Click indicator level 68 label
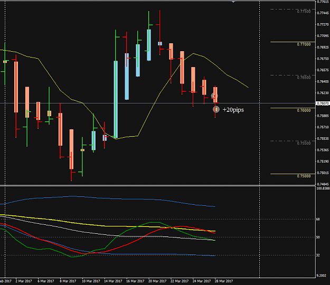Viewport: 330px width, 285px height. pos(318,220)
